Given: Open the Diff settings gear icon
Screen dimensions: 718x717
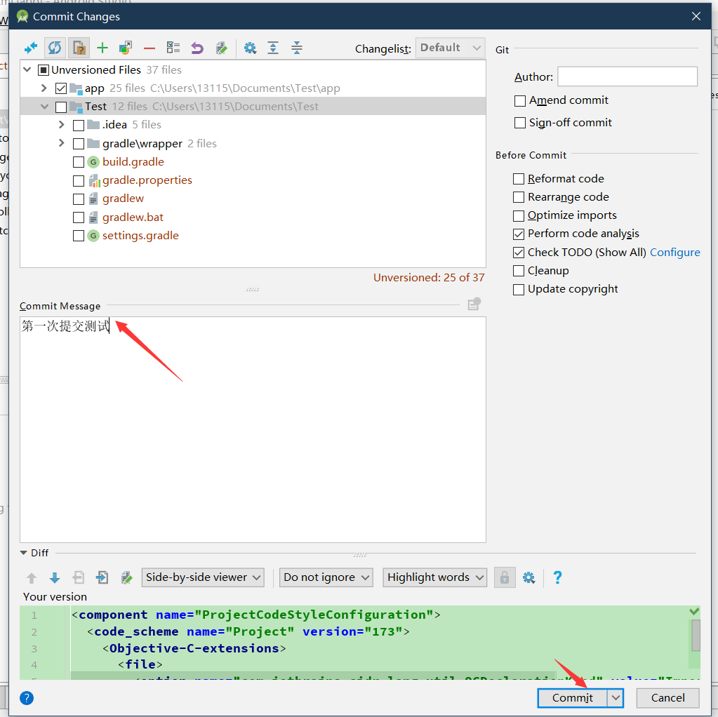Looking at the screenshot, I should (x=529, y=578).
